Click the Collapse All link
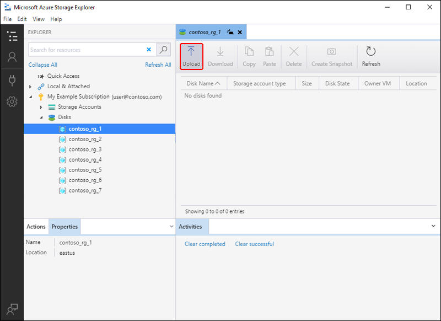 tap(43, 65)
